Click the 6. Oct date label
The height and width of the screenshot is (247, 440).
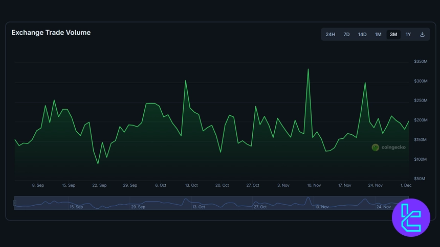coord(161,185)
